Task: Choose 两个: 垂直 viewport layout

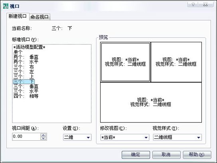Action: click(x=26, y=57)
